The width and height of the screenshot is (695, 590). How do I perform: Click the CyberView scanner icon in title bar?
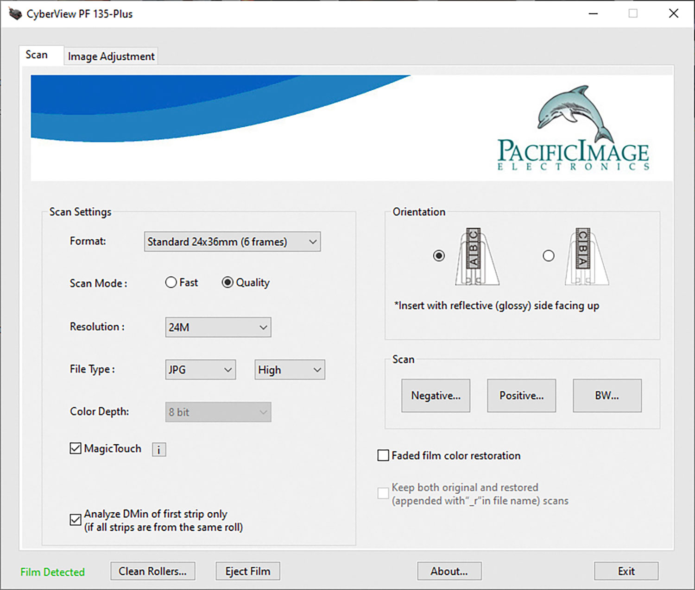(x=15, y=14)
